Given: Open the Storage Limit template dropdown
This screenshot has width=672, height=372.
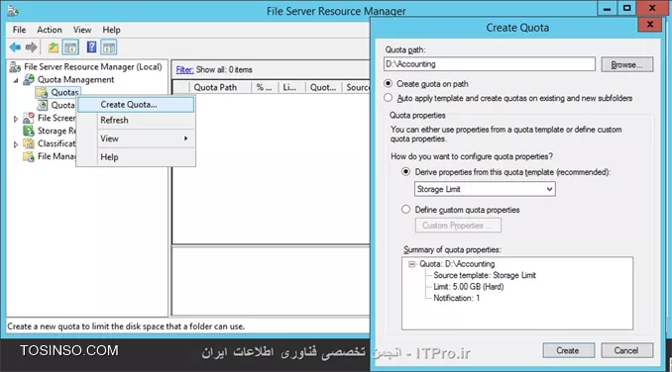Looking at the screenshot, I should (485, 189).
